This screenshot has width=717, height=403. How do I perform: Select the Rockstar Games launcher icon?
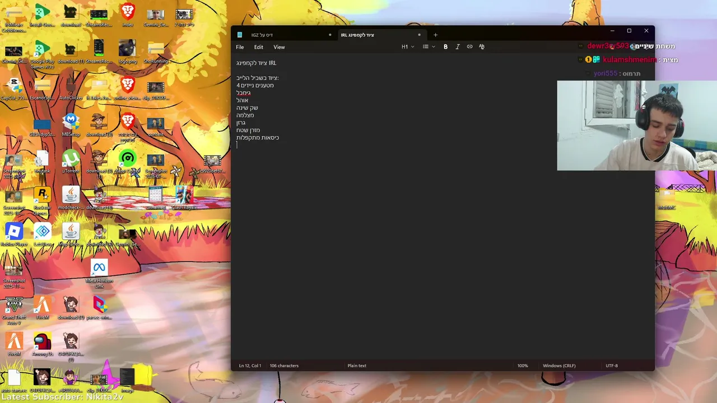pyautogui.click(x=42, y=200)
